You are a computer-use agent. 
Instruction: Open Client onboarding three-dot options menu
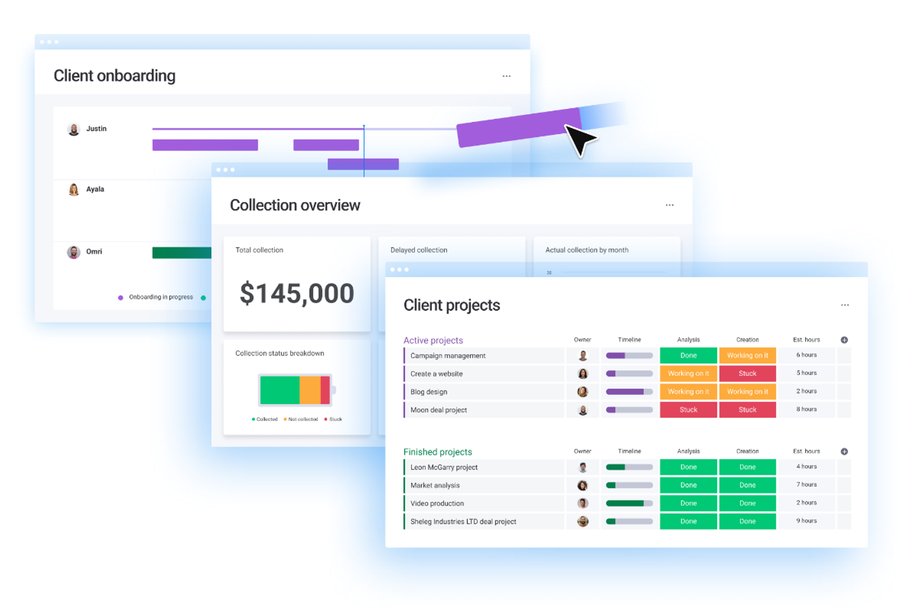506,76
